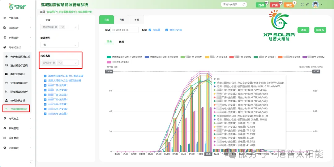Screen dimensions: 334x167
Task: Click the fullscreen toggle icon in header
Action: tap(302, 5)
